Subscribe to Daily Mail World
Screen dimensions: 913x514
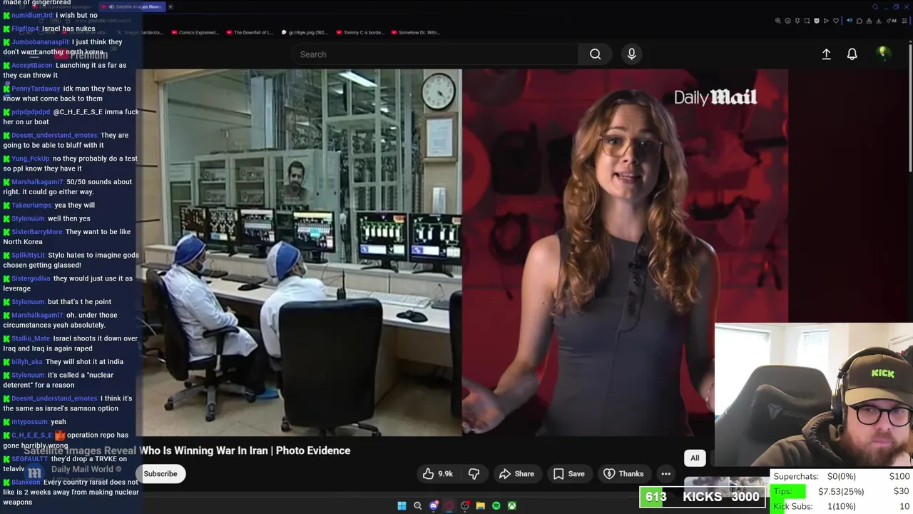tap(160, 473)
